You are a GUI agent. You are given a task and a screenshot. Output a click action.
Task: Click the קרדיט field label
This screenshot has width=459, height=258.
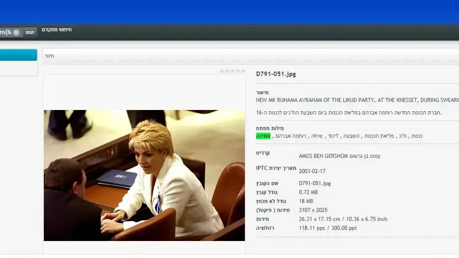pyautogui.click(x=263, y=153)
